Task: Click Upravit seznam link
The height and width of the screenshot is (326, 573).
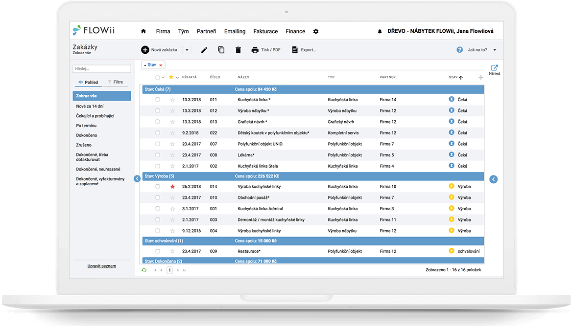Action: [101, 266]
